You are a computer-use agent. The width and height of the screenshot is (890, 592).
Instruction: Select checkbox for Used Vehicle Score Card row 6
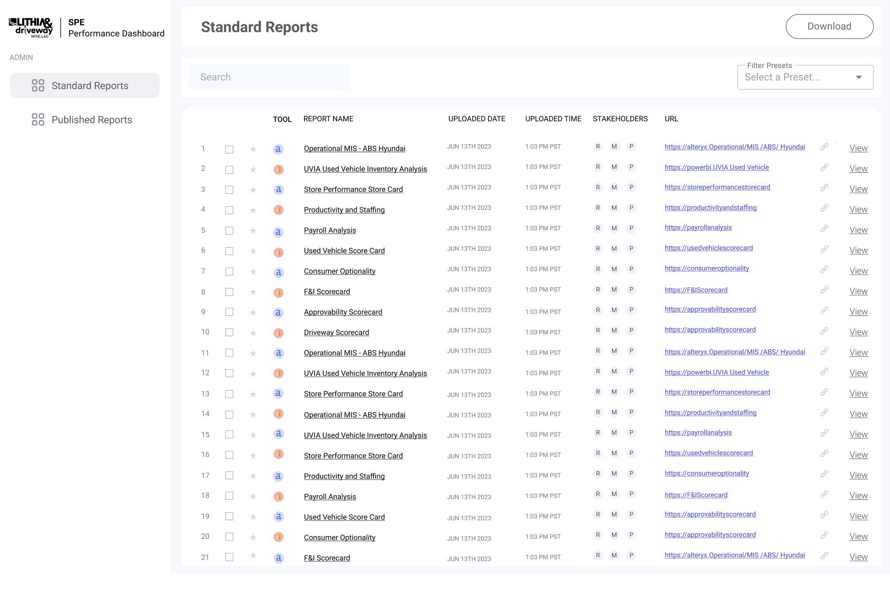coord(229,251)
